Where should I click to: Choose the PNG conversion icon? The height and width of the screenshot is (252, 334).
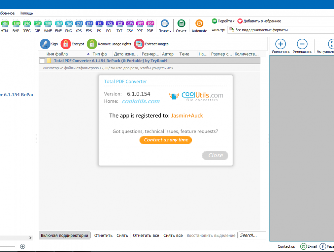click(68, 26)
